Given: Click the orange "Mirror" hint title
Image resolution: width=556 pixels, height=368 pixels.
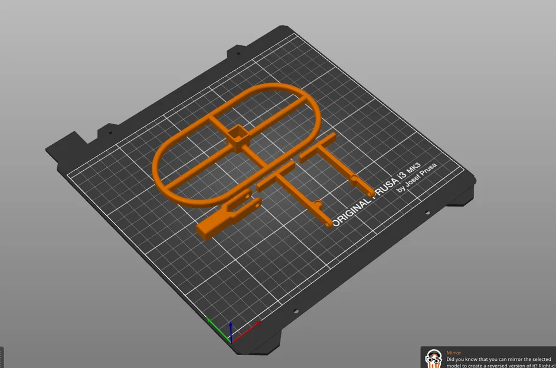Looking at the screenshot, I should point(453,353).
